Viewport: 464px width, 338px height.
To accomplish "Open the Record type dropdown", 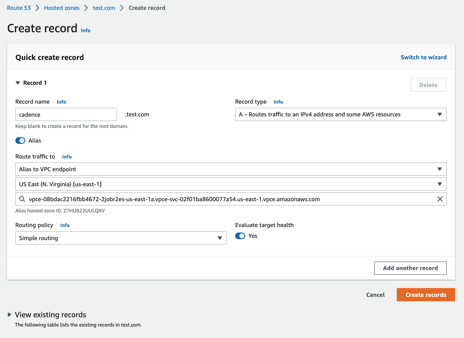I will pos(341,114).
